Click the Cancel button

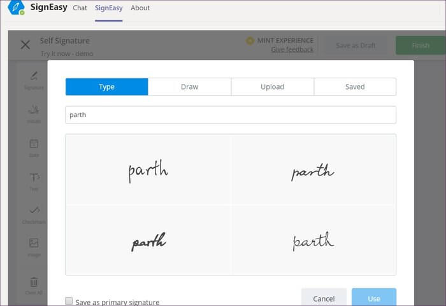(324, 298)
